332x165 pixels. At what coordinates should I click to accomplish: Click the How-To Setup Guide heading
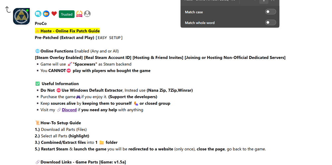click(61, 123)
